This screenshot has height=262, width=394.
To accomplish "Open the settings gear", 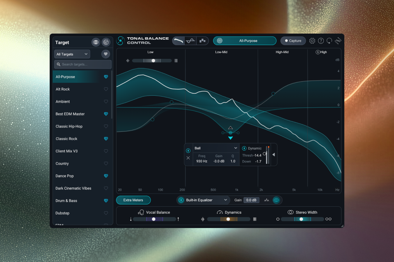I will click(312, 41).
